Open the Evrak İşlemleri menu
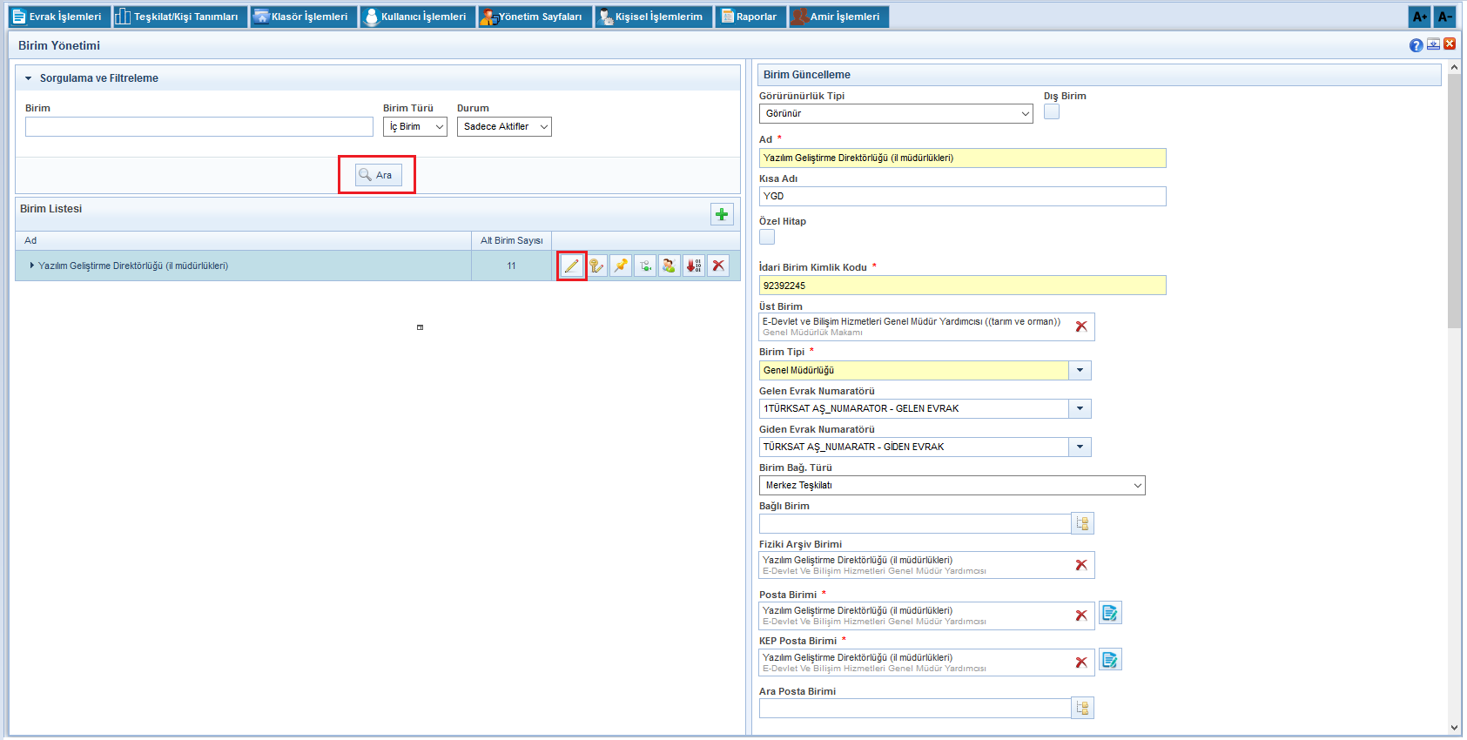Viewport: 1467px width, 740px height. coord(59,17)
